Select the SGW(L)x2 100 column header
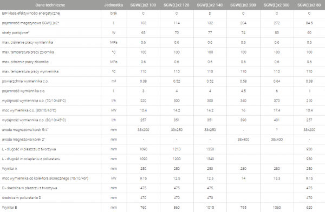Image resolution: width=325 pixels, height=212 pixels. 143,5
